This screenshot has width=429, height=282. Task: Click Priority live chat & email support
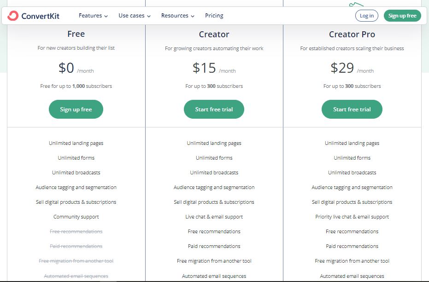(x=352, y=217)
